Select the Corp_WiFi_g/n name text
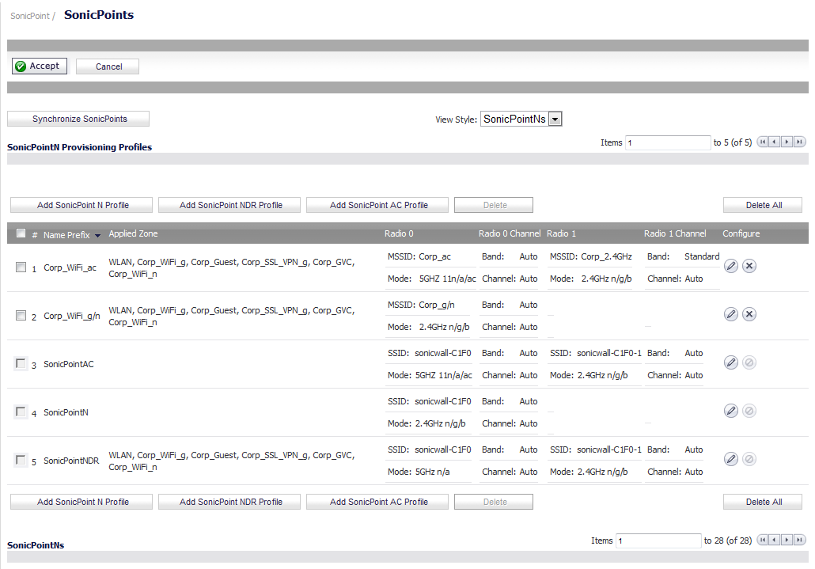The width and height of the screenshot is (815, 569). point(72,316)
